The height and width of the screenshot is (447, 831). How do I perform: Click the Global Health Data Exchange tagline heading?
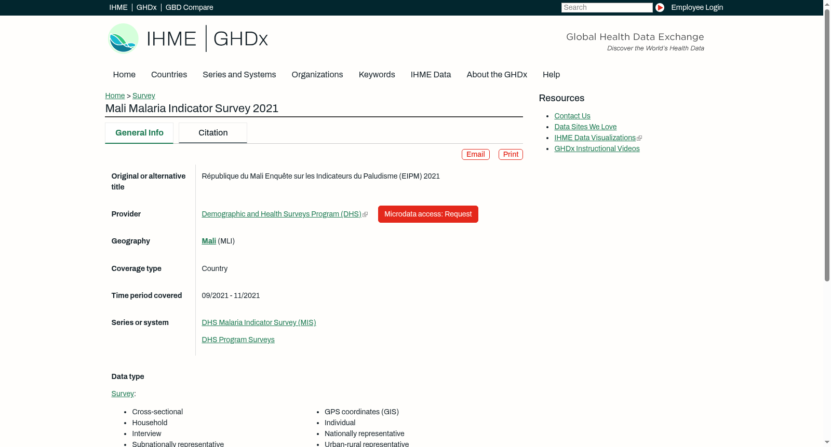click(x=635, y=37)
